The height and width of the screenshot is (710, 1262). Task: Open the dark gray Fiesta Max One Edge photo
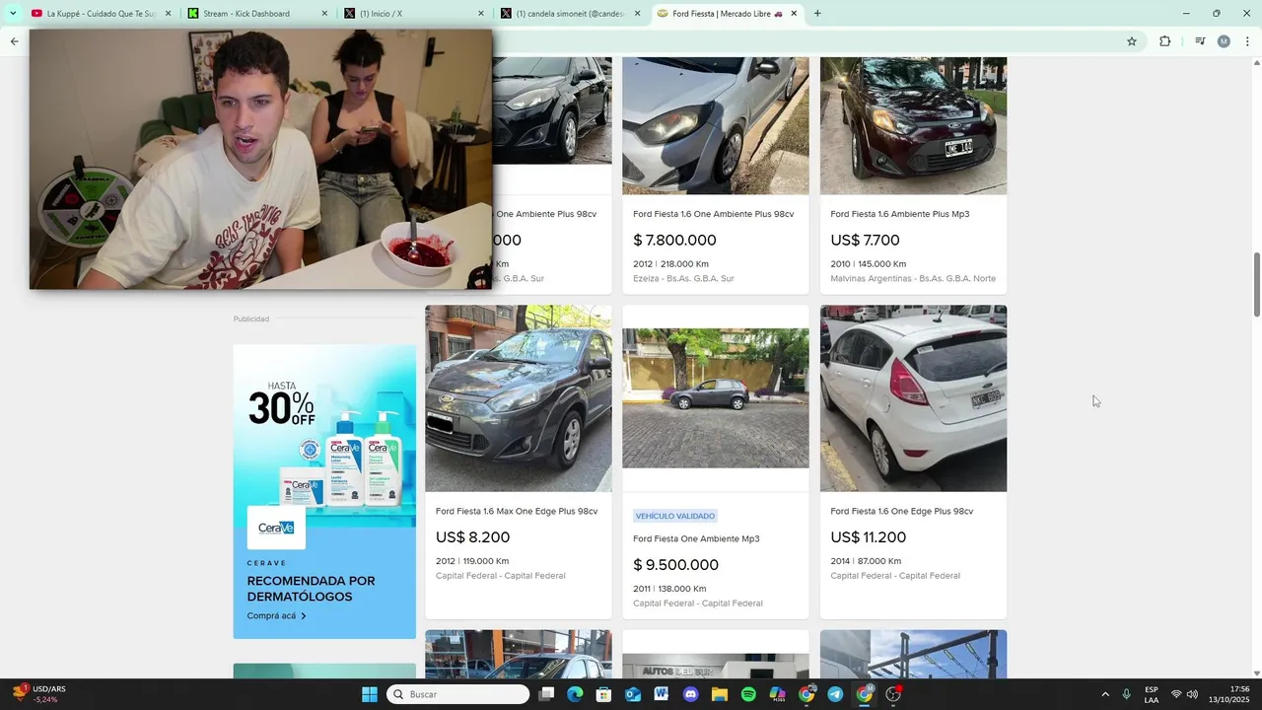(x=519, y=398)
